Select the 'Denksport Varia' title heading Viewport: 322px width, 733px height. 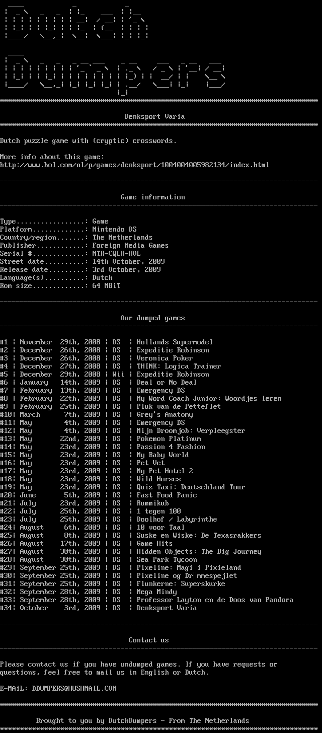click(155, 116)
